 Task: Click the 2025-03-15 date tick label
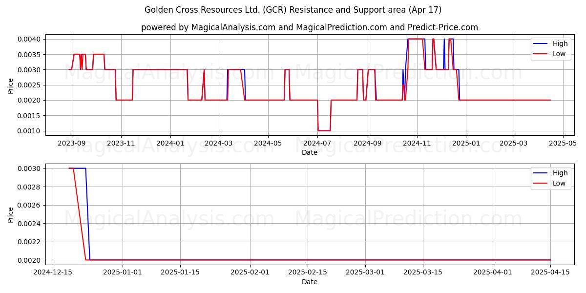coord(423,273)
